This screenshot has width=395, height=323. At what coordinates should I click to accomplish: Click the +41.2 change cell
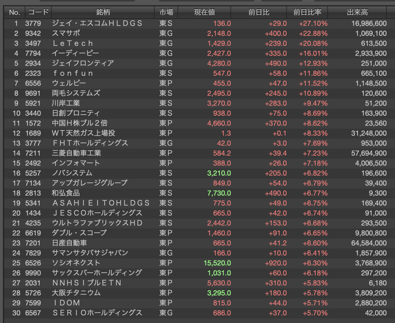pos(278,243)
